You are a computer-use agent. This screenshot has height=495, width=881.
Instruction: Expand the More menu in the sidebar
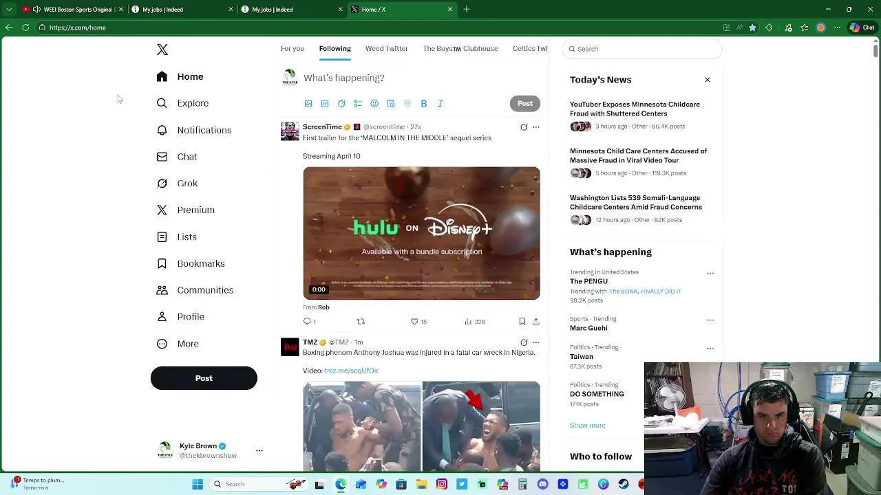coord(178,344)
